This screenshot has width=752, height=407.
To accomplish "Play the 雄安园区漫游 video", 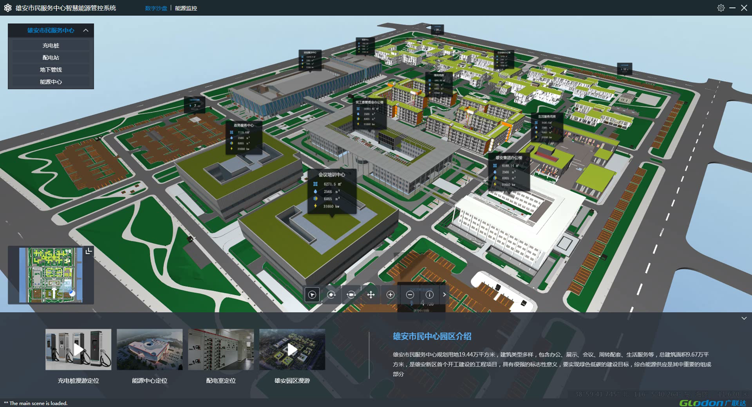I will point(292,349).
